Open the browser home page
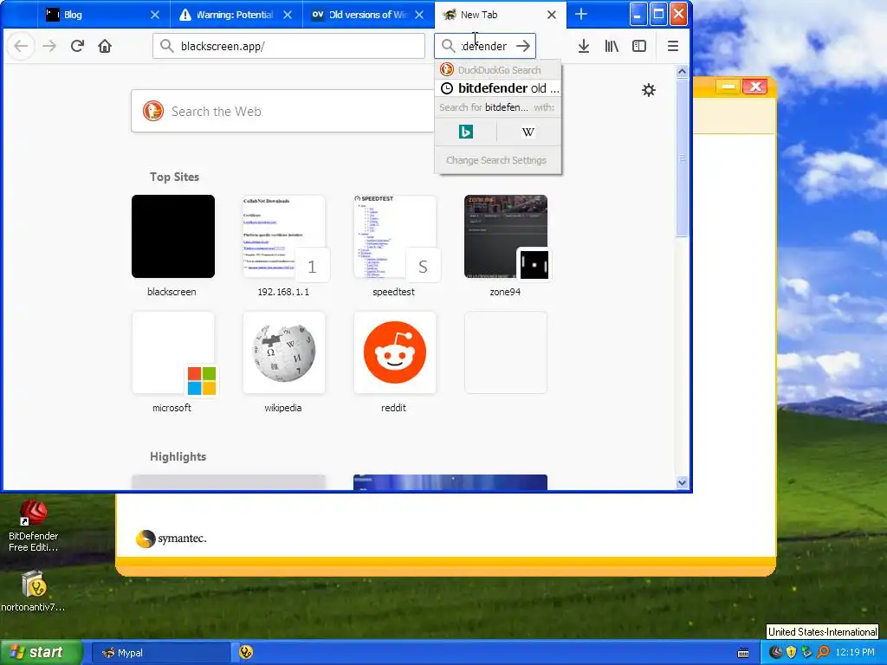The image size is (887, 665). tap(105, 47)
